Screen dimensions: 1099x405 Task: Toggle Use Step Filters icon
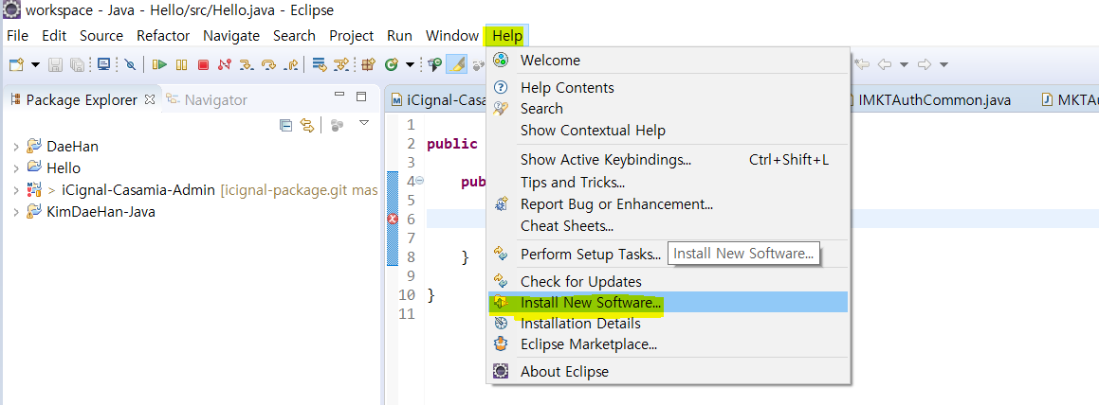[340, 64]
